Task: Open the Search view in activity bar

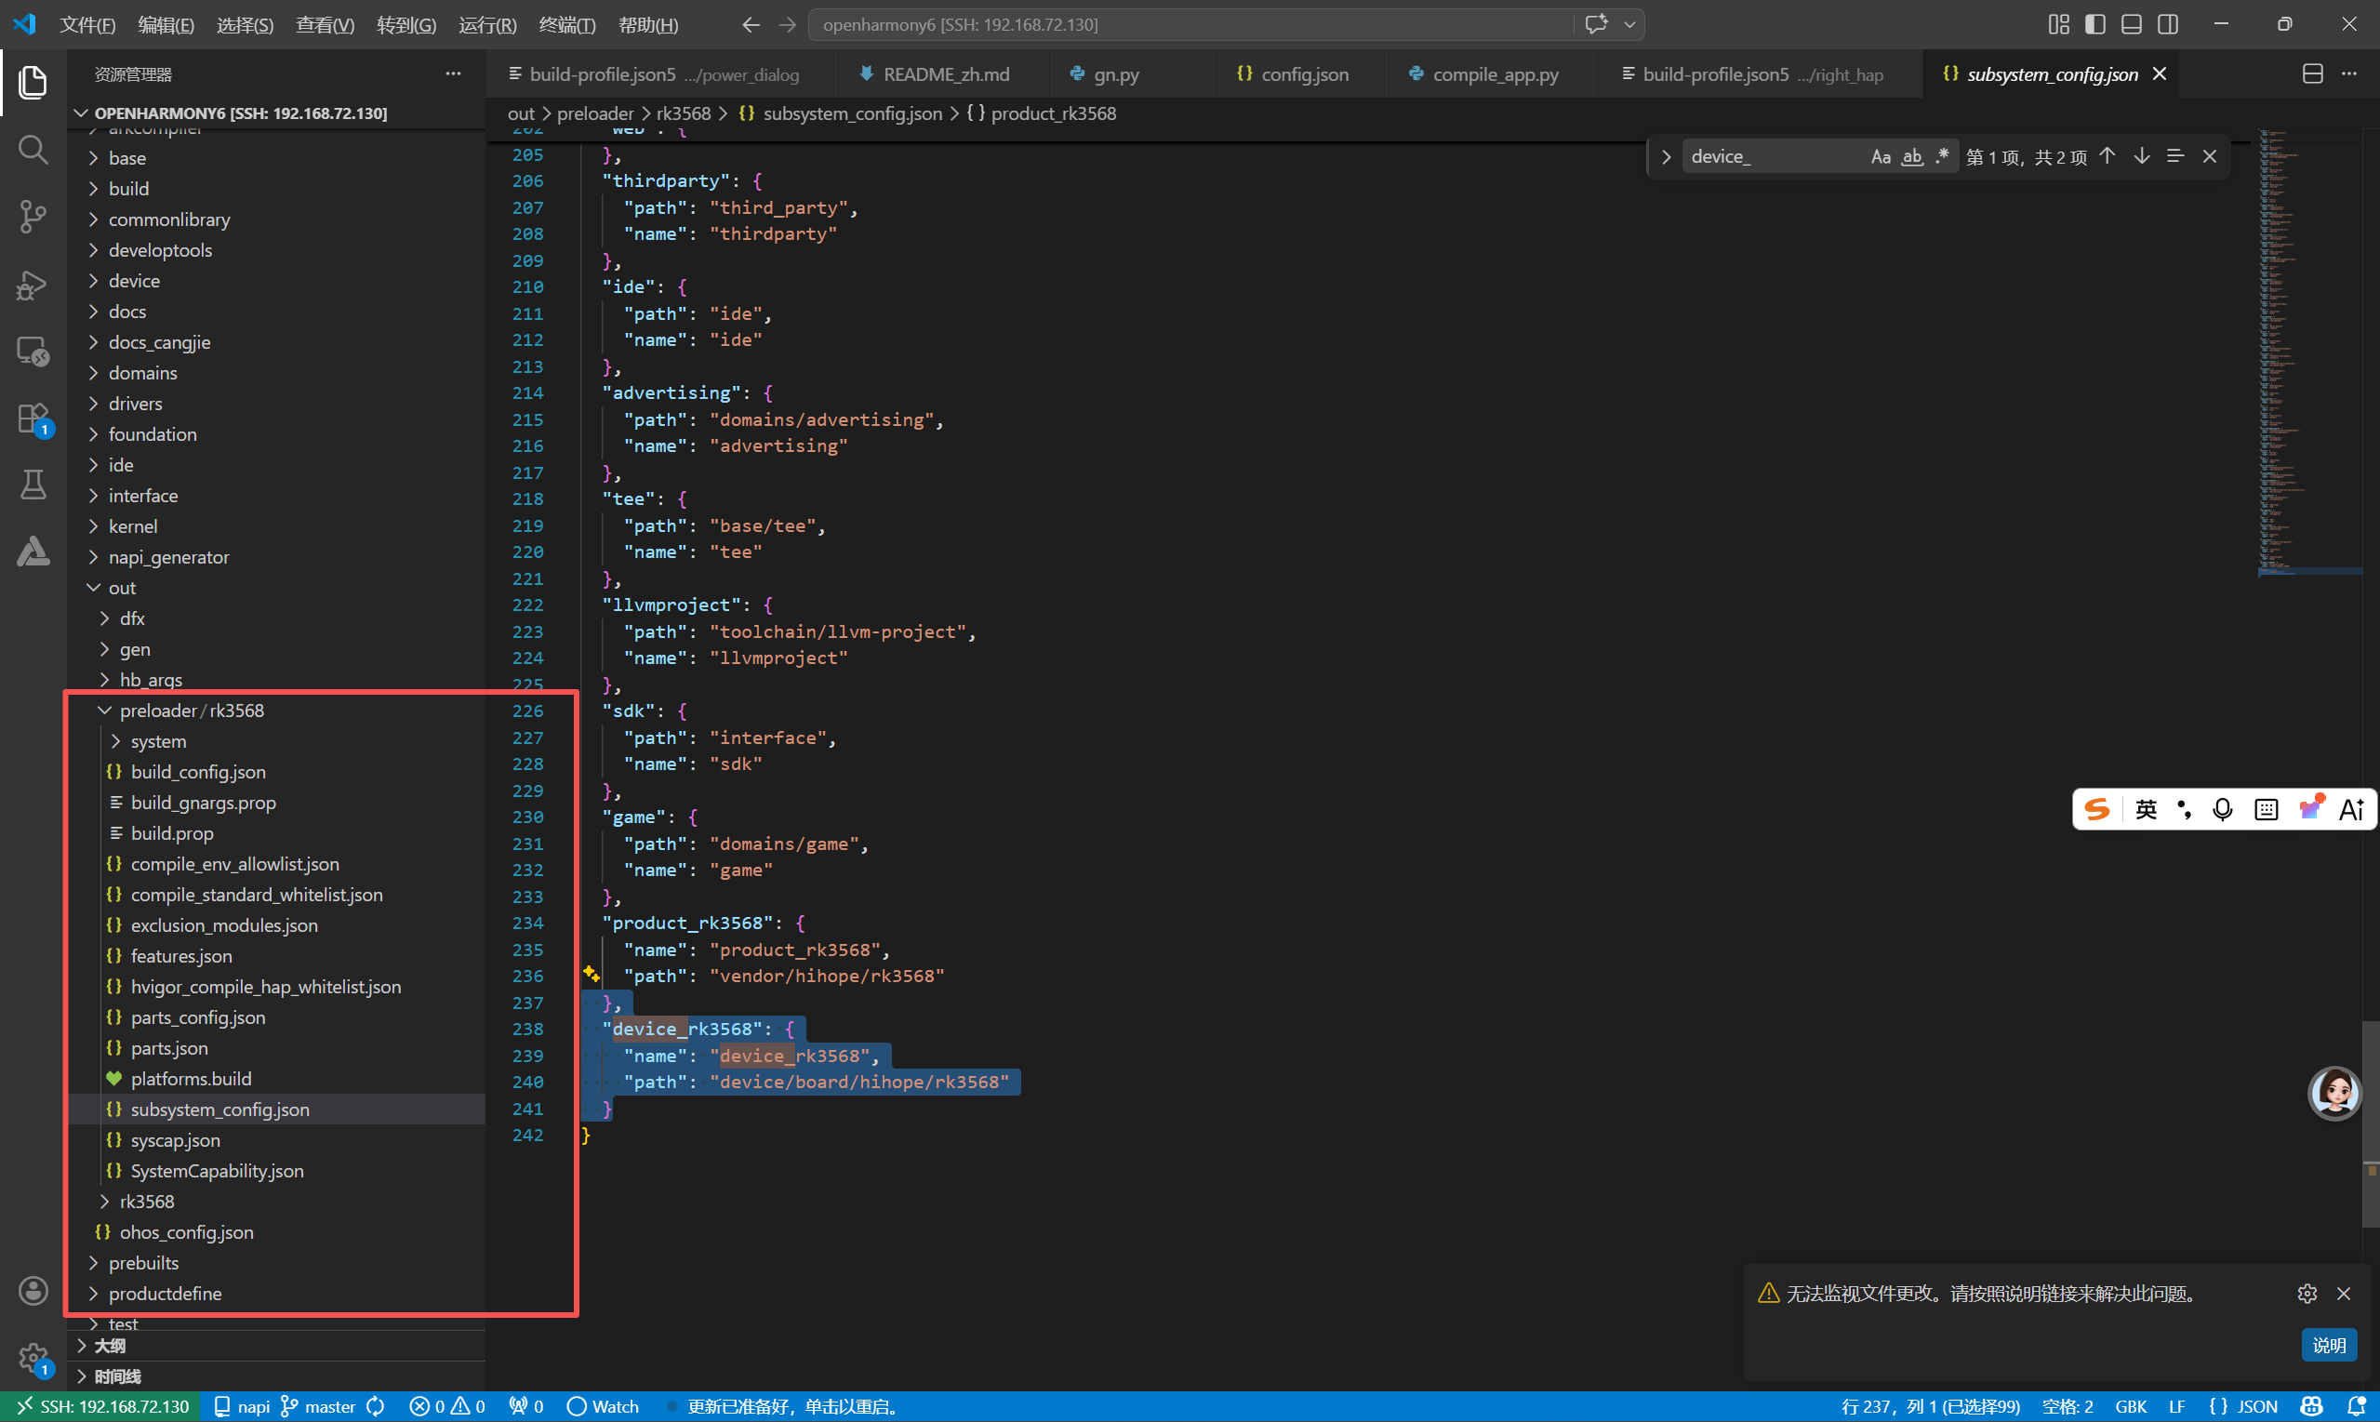Action: tap(33, 150)
